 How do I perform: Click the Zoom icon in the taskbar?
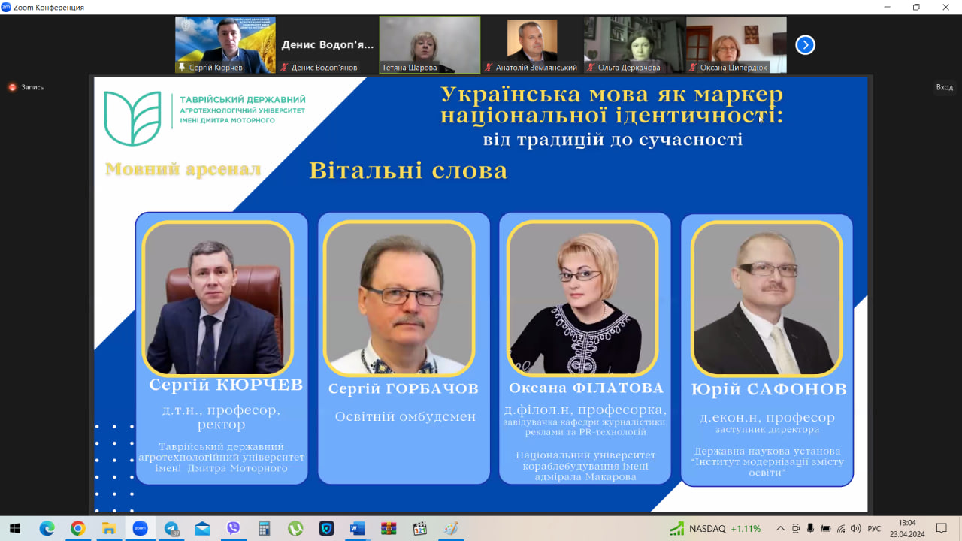(x=140, y=528)
